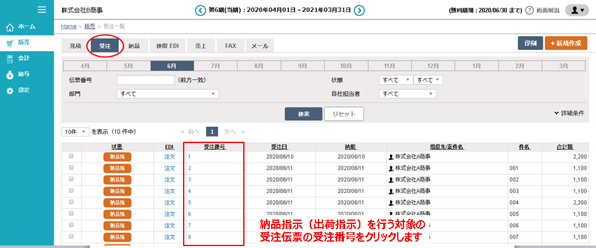The width and height of the screenshot is (596, 248).
Task: Click the 検索 button
Action: [304, 114]
